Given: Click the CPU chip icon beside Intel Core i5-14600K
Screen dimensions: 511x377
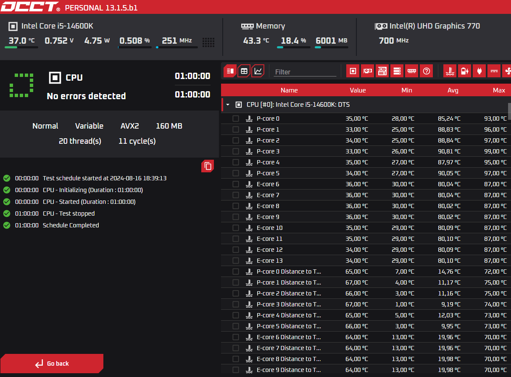Looking at the screenshot, I should click(13, 26).
